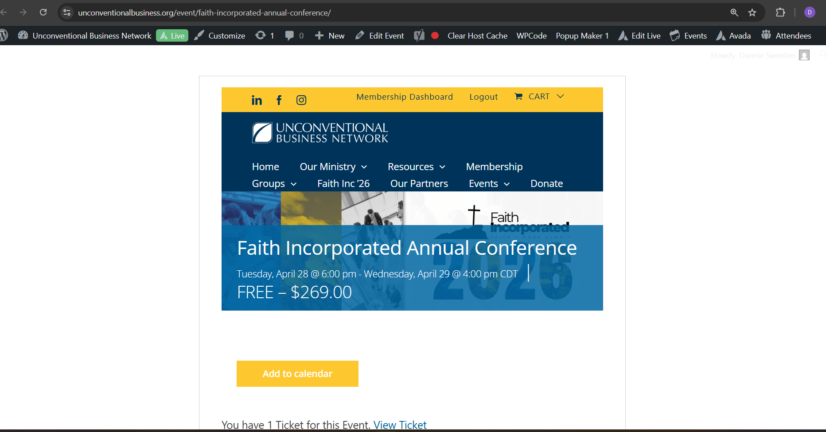Go to the Home nav item
The image size is (826, 432).
pos(265,167)
